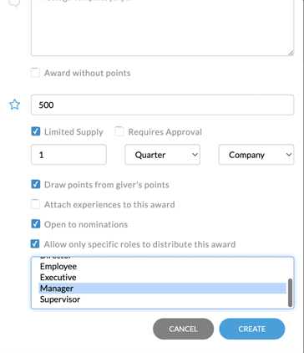Image resolution: width=304 pixels, height=353 pixels.
Task: Tick the Requires Approval checkbox
Action: click(x=119, y=131)
